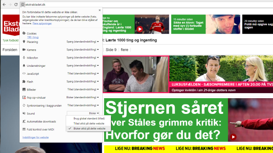
Task: Open the JavaScript permission dropdown
Action: point(83,74)
